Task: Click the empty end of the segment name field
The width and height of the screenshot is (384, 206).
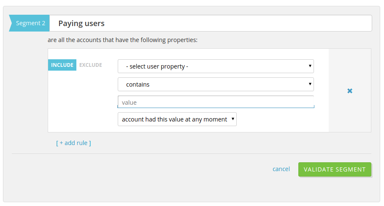Action: pos(295,24)
